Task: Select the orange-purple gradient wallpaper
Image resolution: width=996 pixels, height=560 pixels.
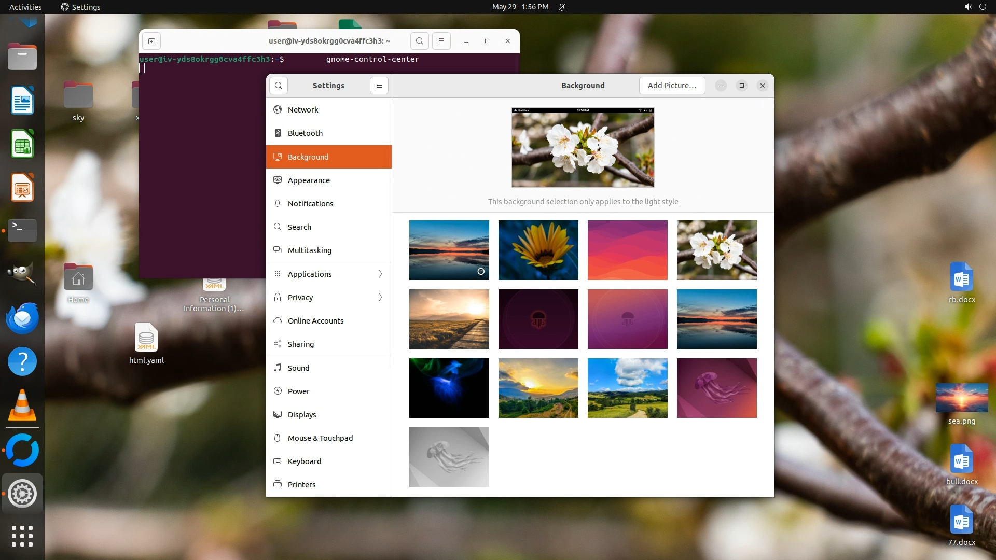Action: click(627, 250)
